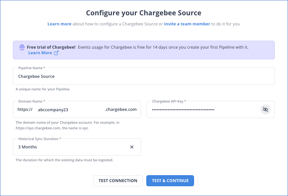
Task: Click the domain name helper text with xyz example
Action: pyautogui.click(x=68, y=125)
